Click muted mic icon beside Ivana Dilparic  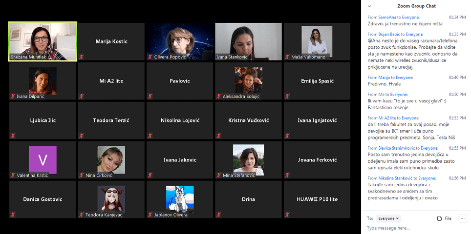(x=13, y=97)
